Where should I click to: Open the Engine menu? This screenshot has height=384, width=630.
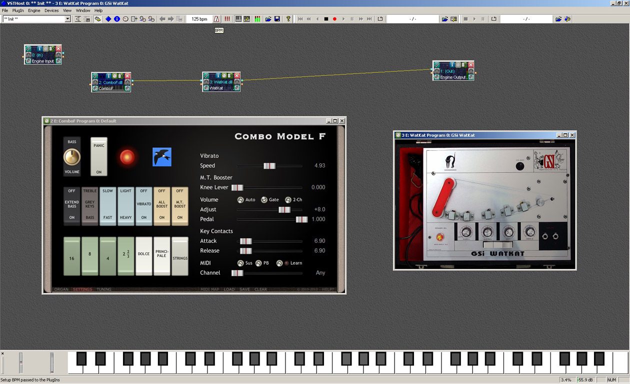pyautogui.click(x=34, y=10)
